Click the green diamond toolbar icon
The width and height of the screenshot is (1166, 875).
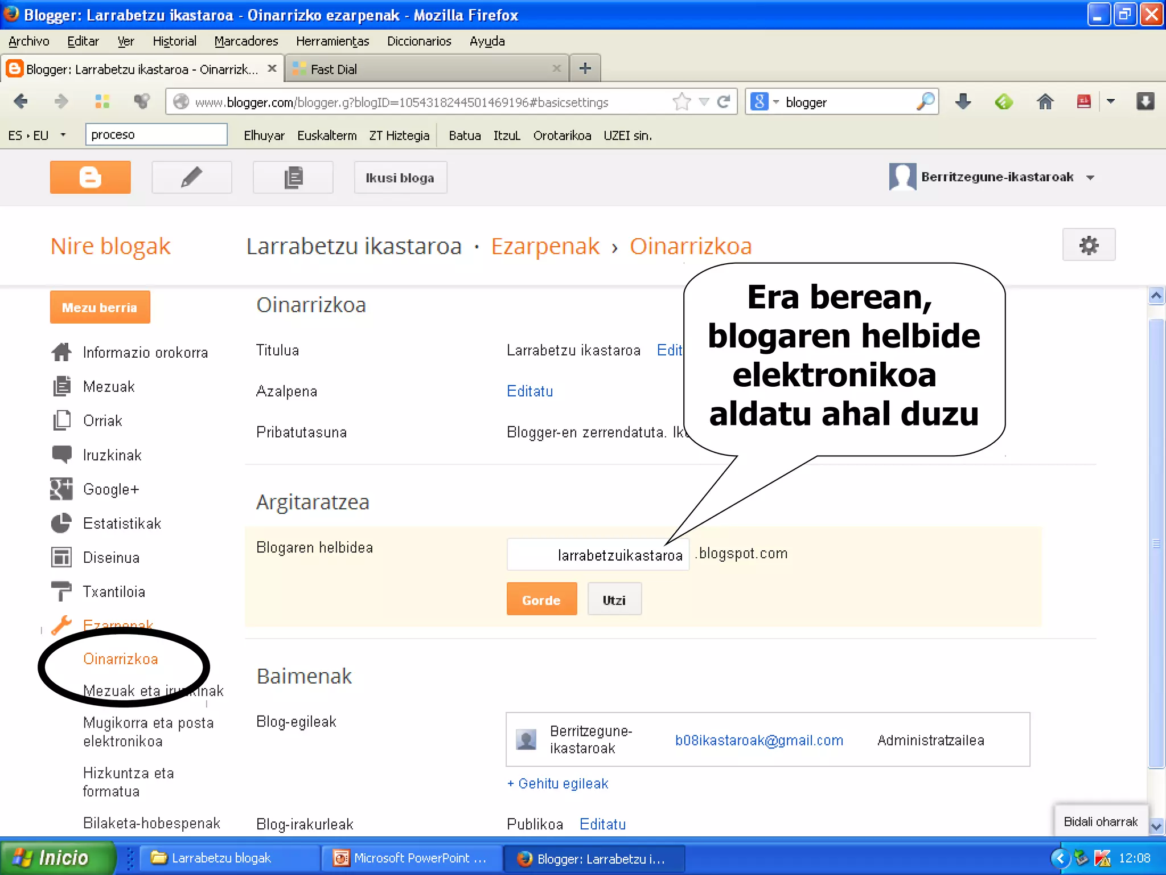[x=1004, y=101]
